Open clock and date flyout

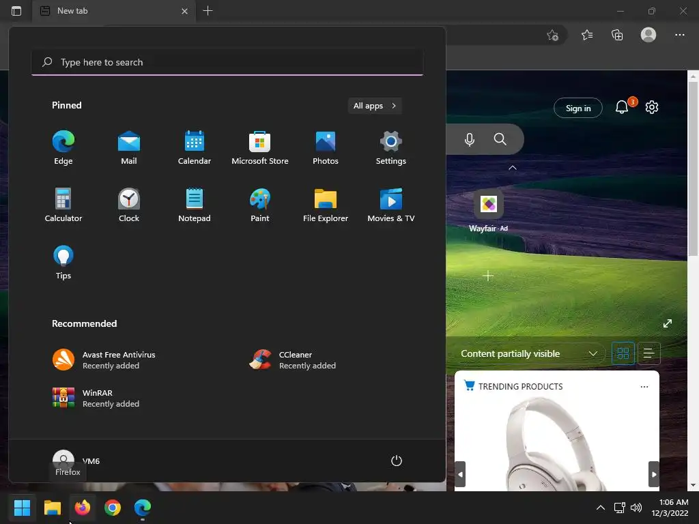[670, 508]
